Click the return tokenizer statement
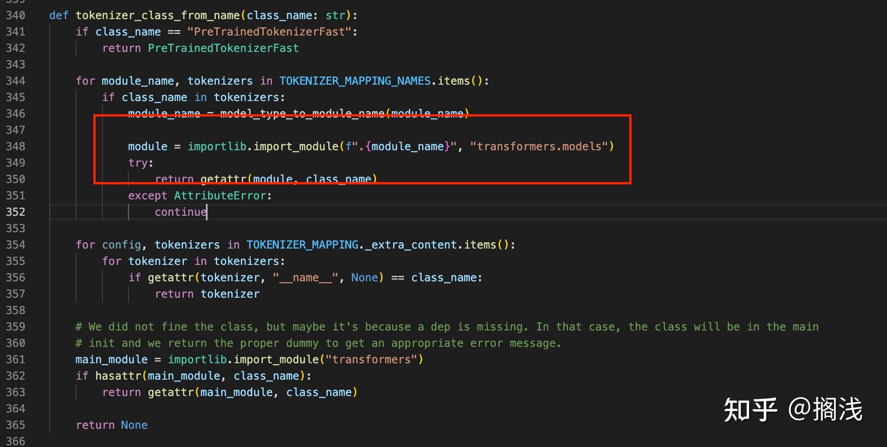 coord(207,294)
